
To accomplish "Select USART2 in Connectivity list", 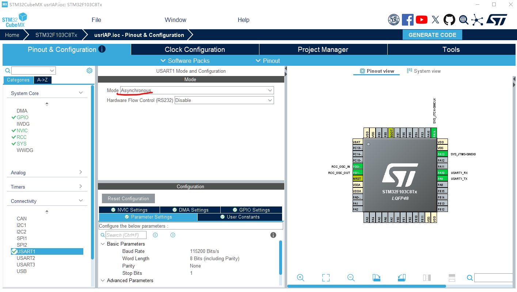I will tap(26, 258).
